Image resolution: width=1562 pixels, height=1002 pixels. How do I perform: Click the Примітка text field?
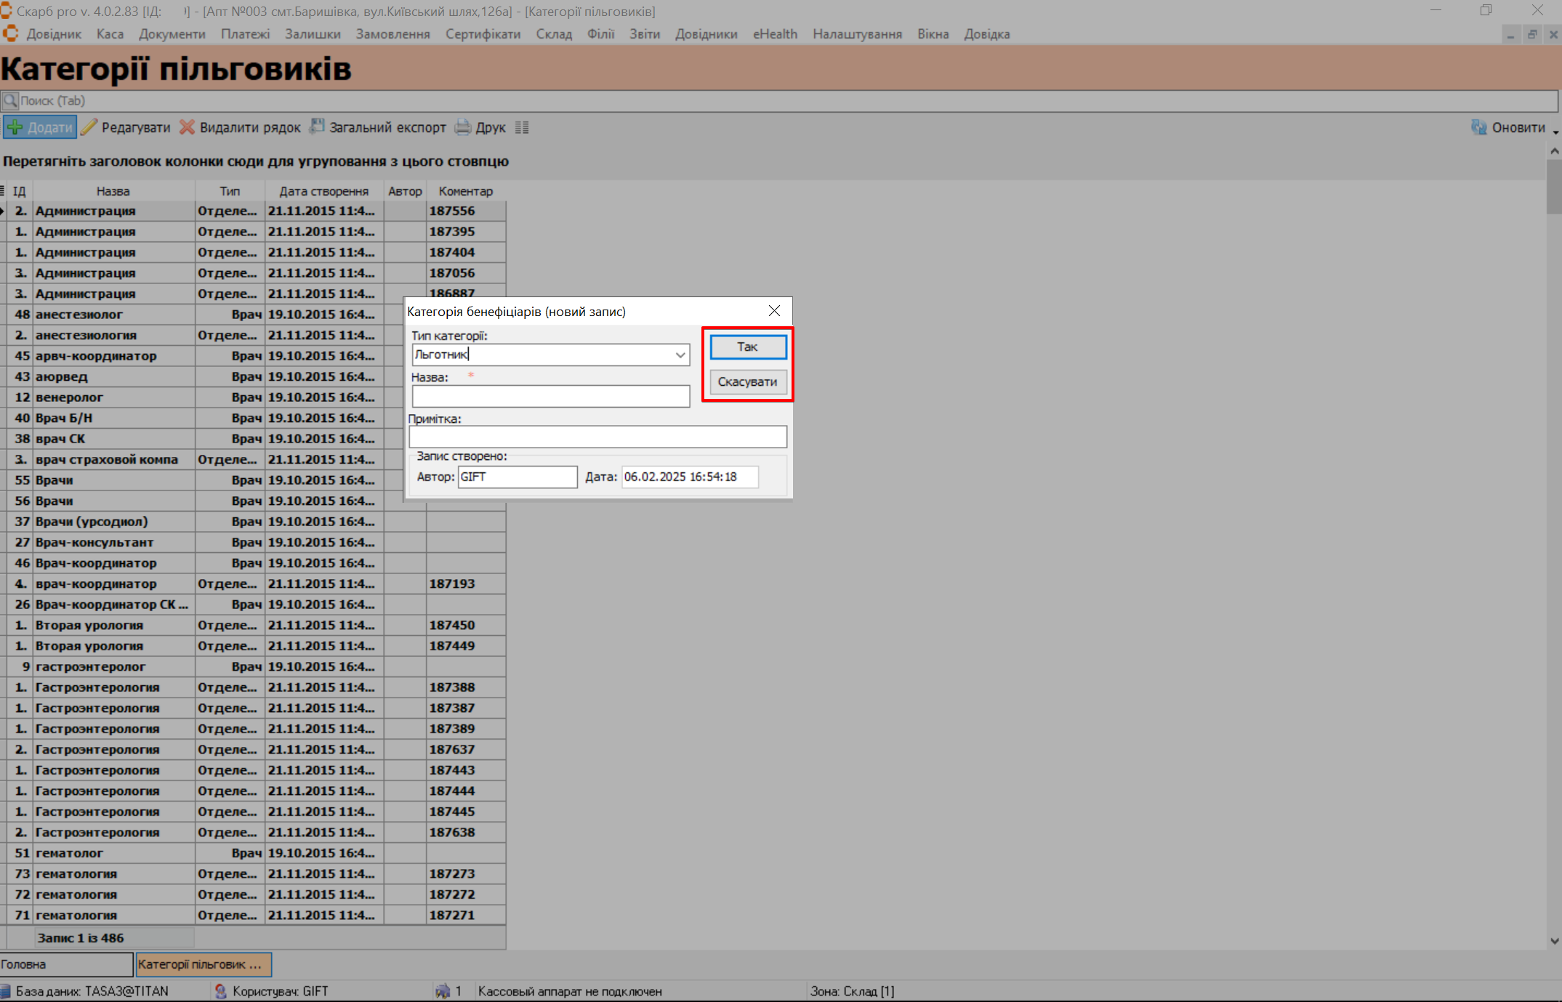click(x=597, y=437)
